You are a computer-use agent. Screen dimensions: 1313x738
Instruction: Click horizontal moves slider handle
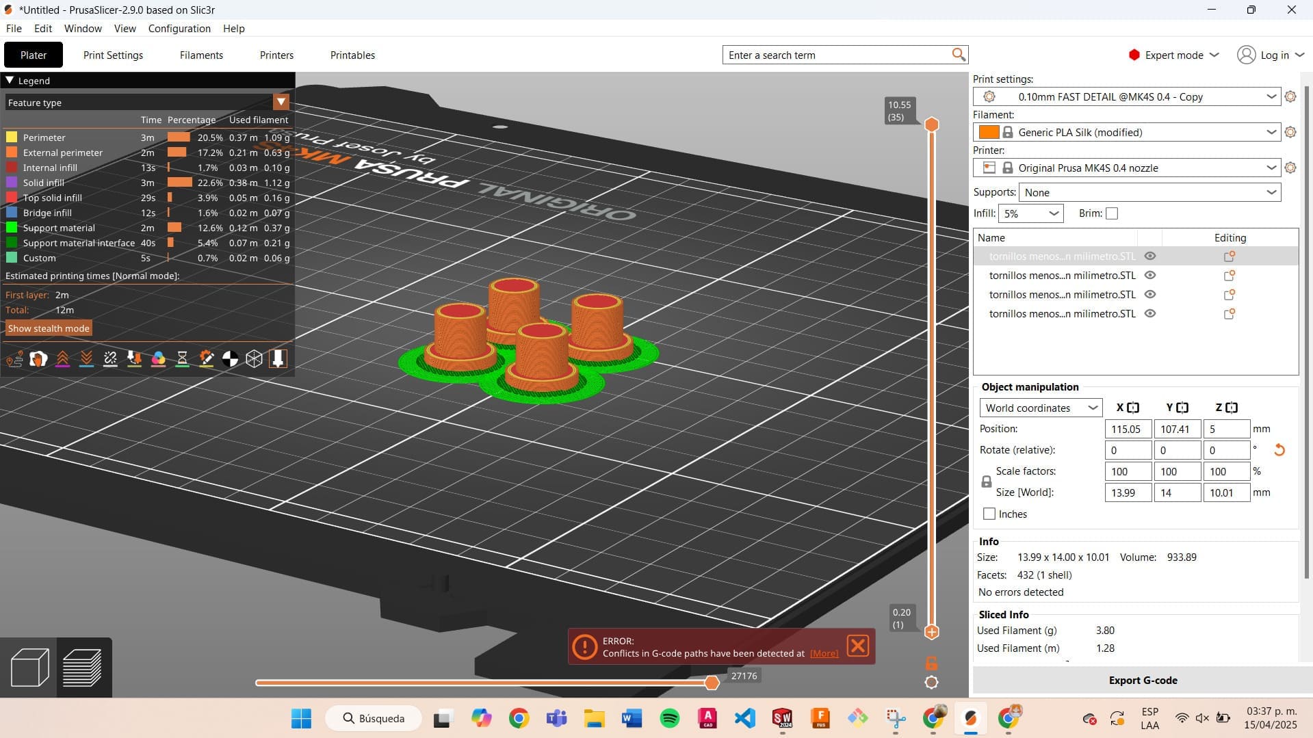point(712,683)
